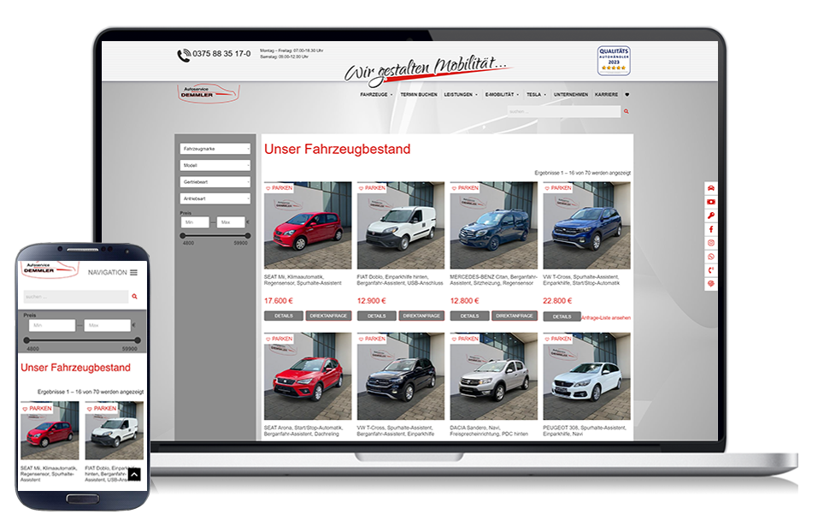Image resolution: width=818 pixels, height=520 pixels.
Task: Click the minimum price slider handle on laptop
Action: pyautogui.click(x=183, y=236)
